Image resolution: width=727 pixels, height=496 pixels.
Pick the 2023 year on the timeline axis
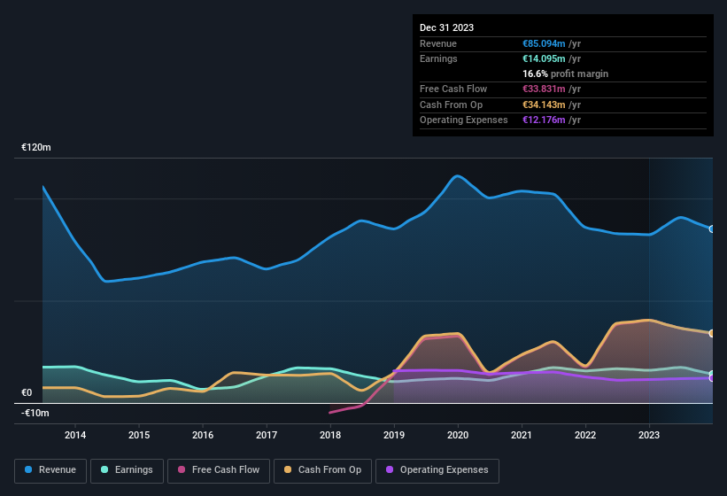click(x=649, y=435)
